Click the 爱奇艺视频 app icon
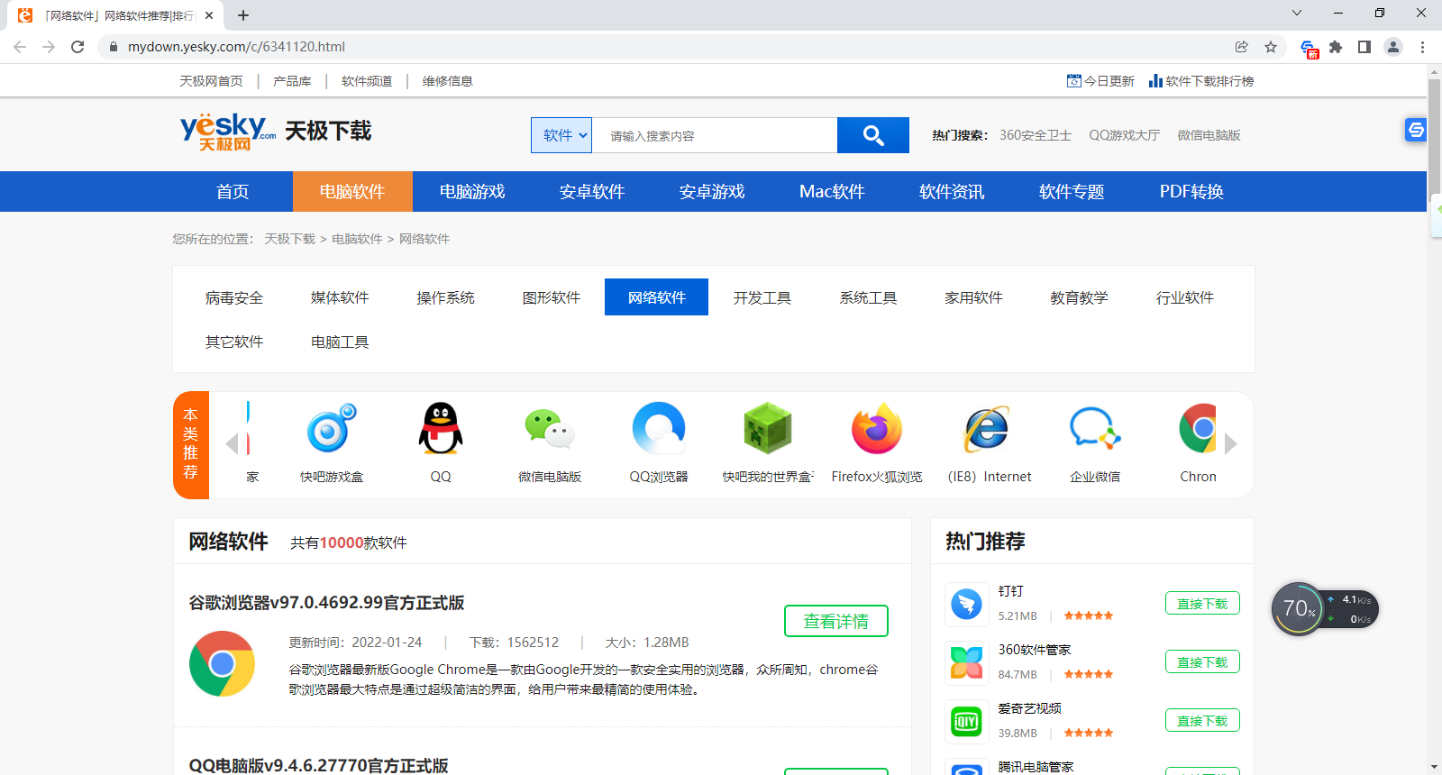The height and width of the screenshot is (775, 1442). coord(966,721)
